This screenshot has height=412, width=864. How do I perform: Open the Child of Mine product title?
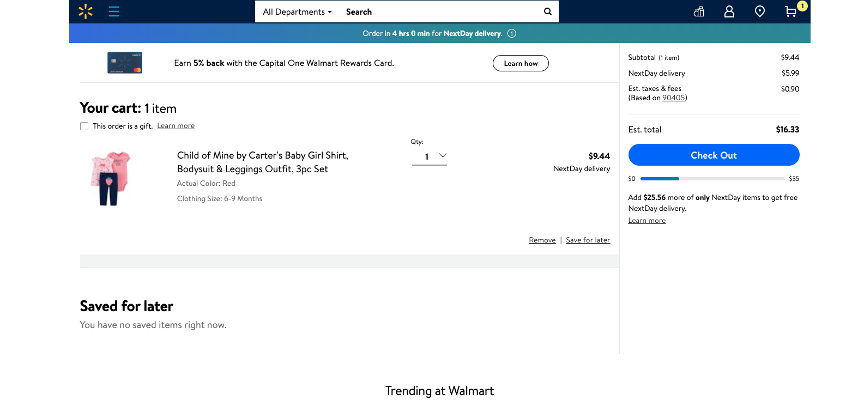(x=263, y=162)
